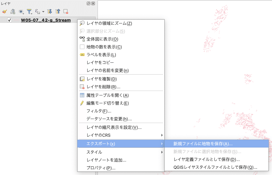
Task: Choose データソースを変更(h)...
Action: click(x=121, y=119)
